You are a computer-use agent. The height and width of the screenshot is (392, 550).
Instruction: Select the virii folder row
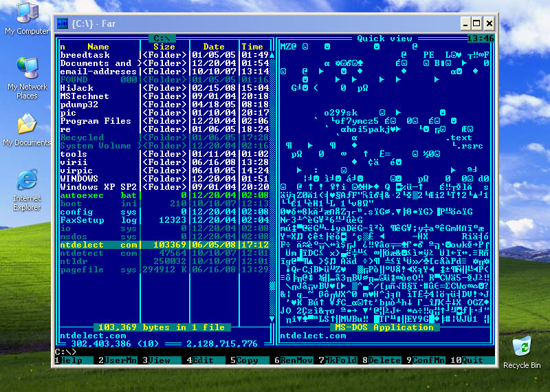(164, 162)
